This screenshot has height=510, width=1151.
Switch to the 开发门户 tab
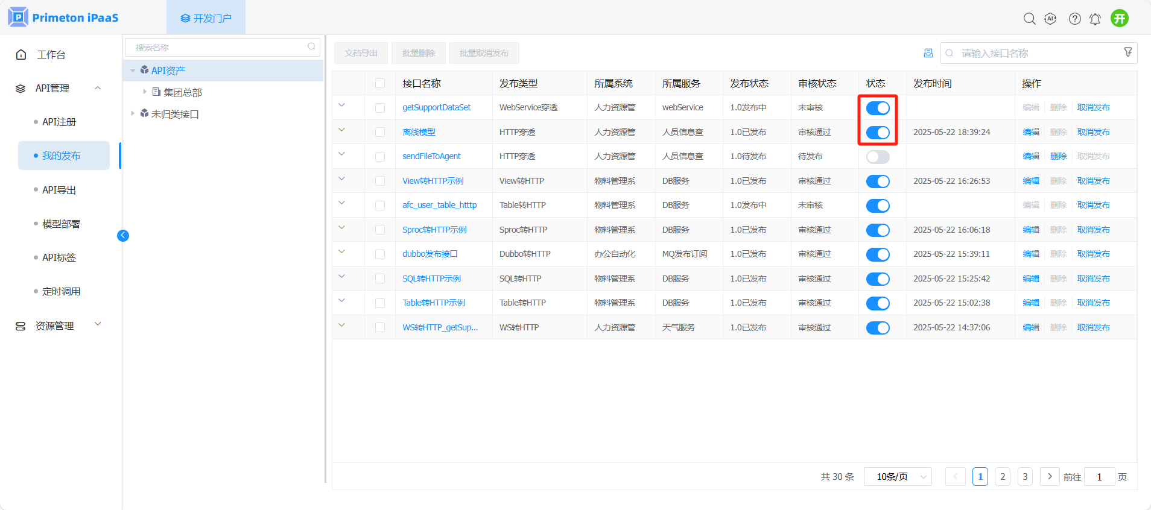click(x=206, y=18)
